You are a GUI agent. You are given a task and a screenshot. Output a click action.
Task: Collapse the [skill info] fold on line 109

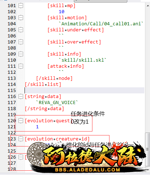coord(21,54)
